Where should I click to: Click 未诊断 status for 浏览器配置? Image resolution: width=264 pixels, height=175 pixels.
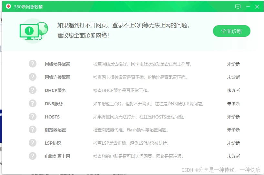[x=233, y=130]
